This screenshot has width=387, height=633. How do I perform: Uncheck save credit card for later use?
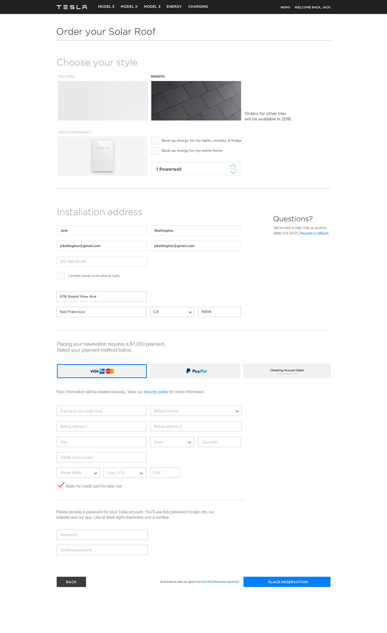pos(60,485)
